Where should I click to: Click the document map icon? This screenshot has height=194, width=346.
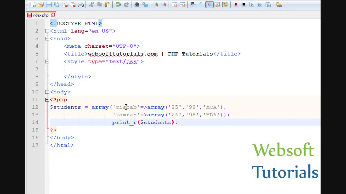(x=225, y=5)
